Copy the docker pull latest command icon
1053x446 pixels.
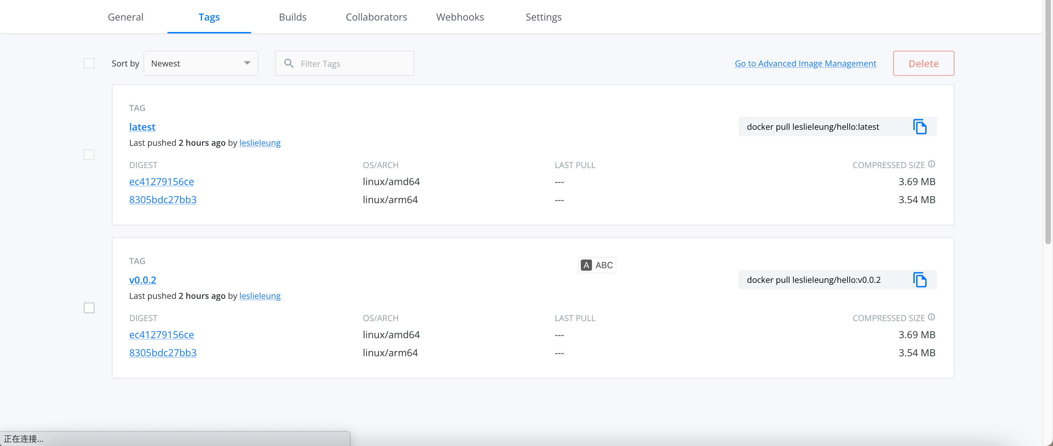click(x=920, y=127)
